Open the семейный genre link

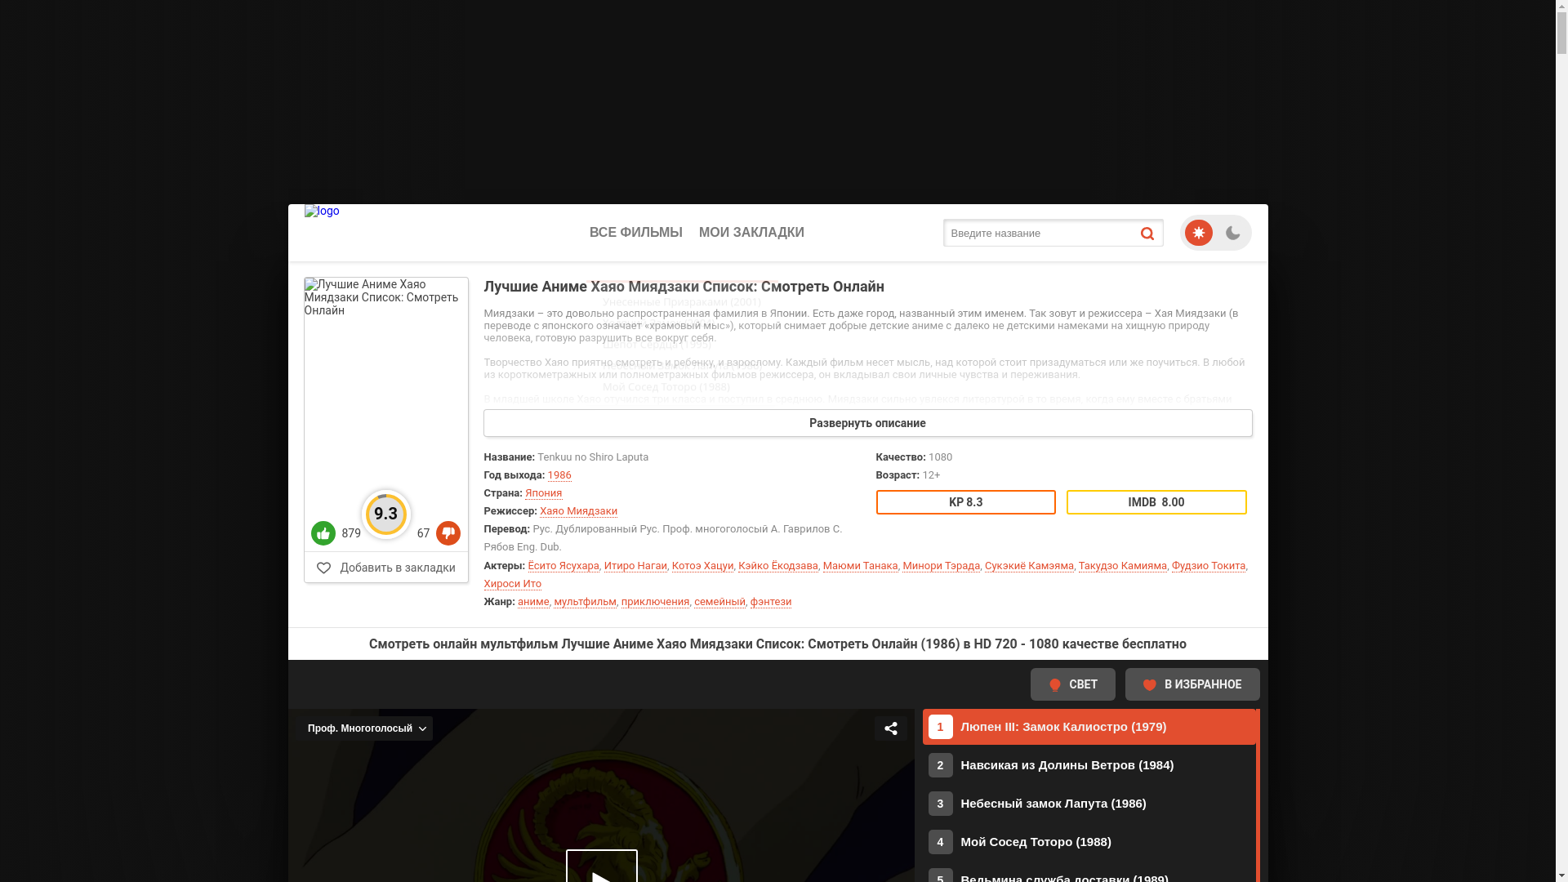720,602
